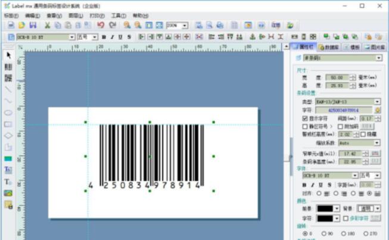Open the font size dropdown in 字体 section

[377, 176]
